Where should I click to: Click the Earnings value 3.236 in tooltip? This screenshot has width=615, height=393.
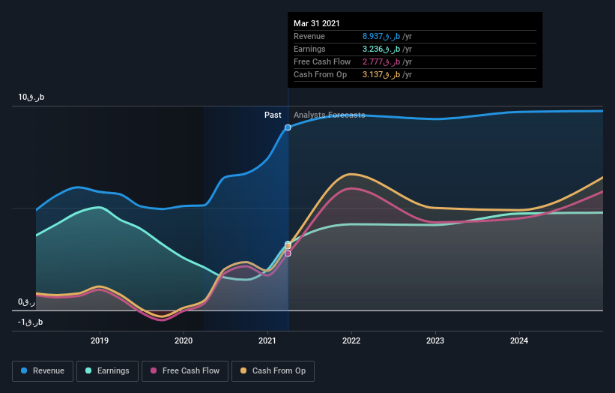[381, 49]
